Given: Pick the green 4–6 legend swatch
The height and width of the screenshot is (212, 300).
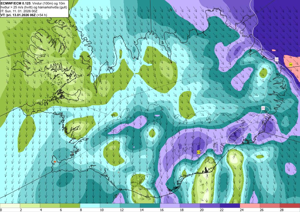Looking at the screenshot, I should pos(50,206).
